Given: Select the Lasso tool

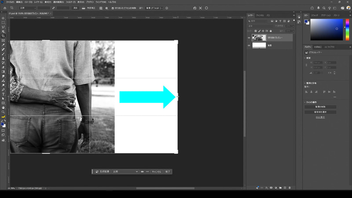Looking at the screenshot, I should point(3,27).
